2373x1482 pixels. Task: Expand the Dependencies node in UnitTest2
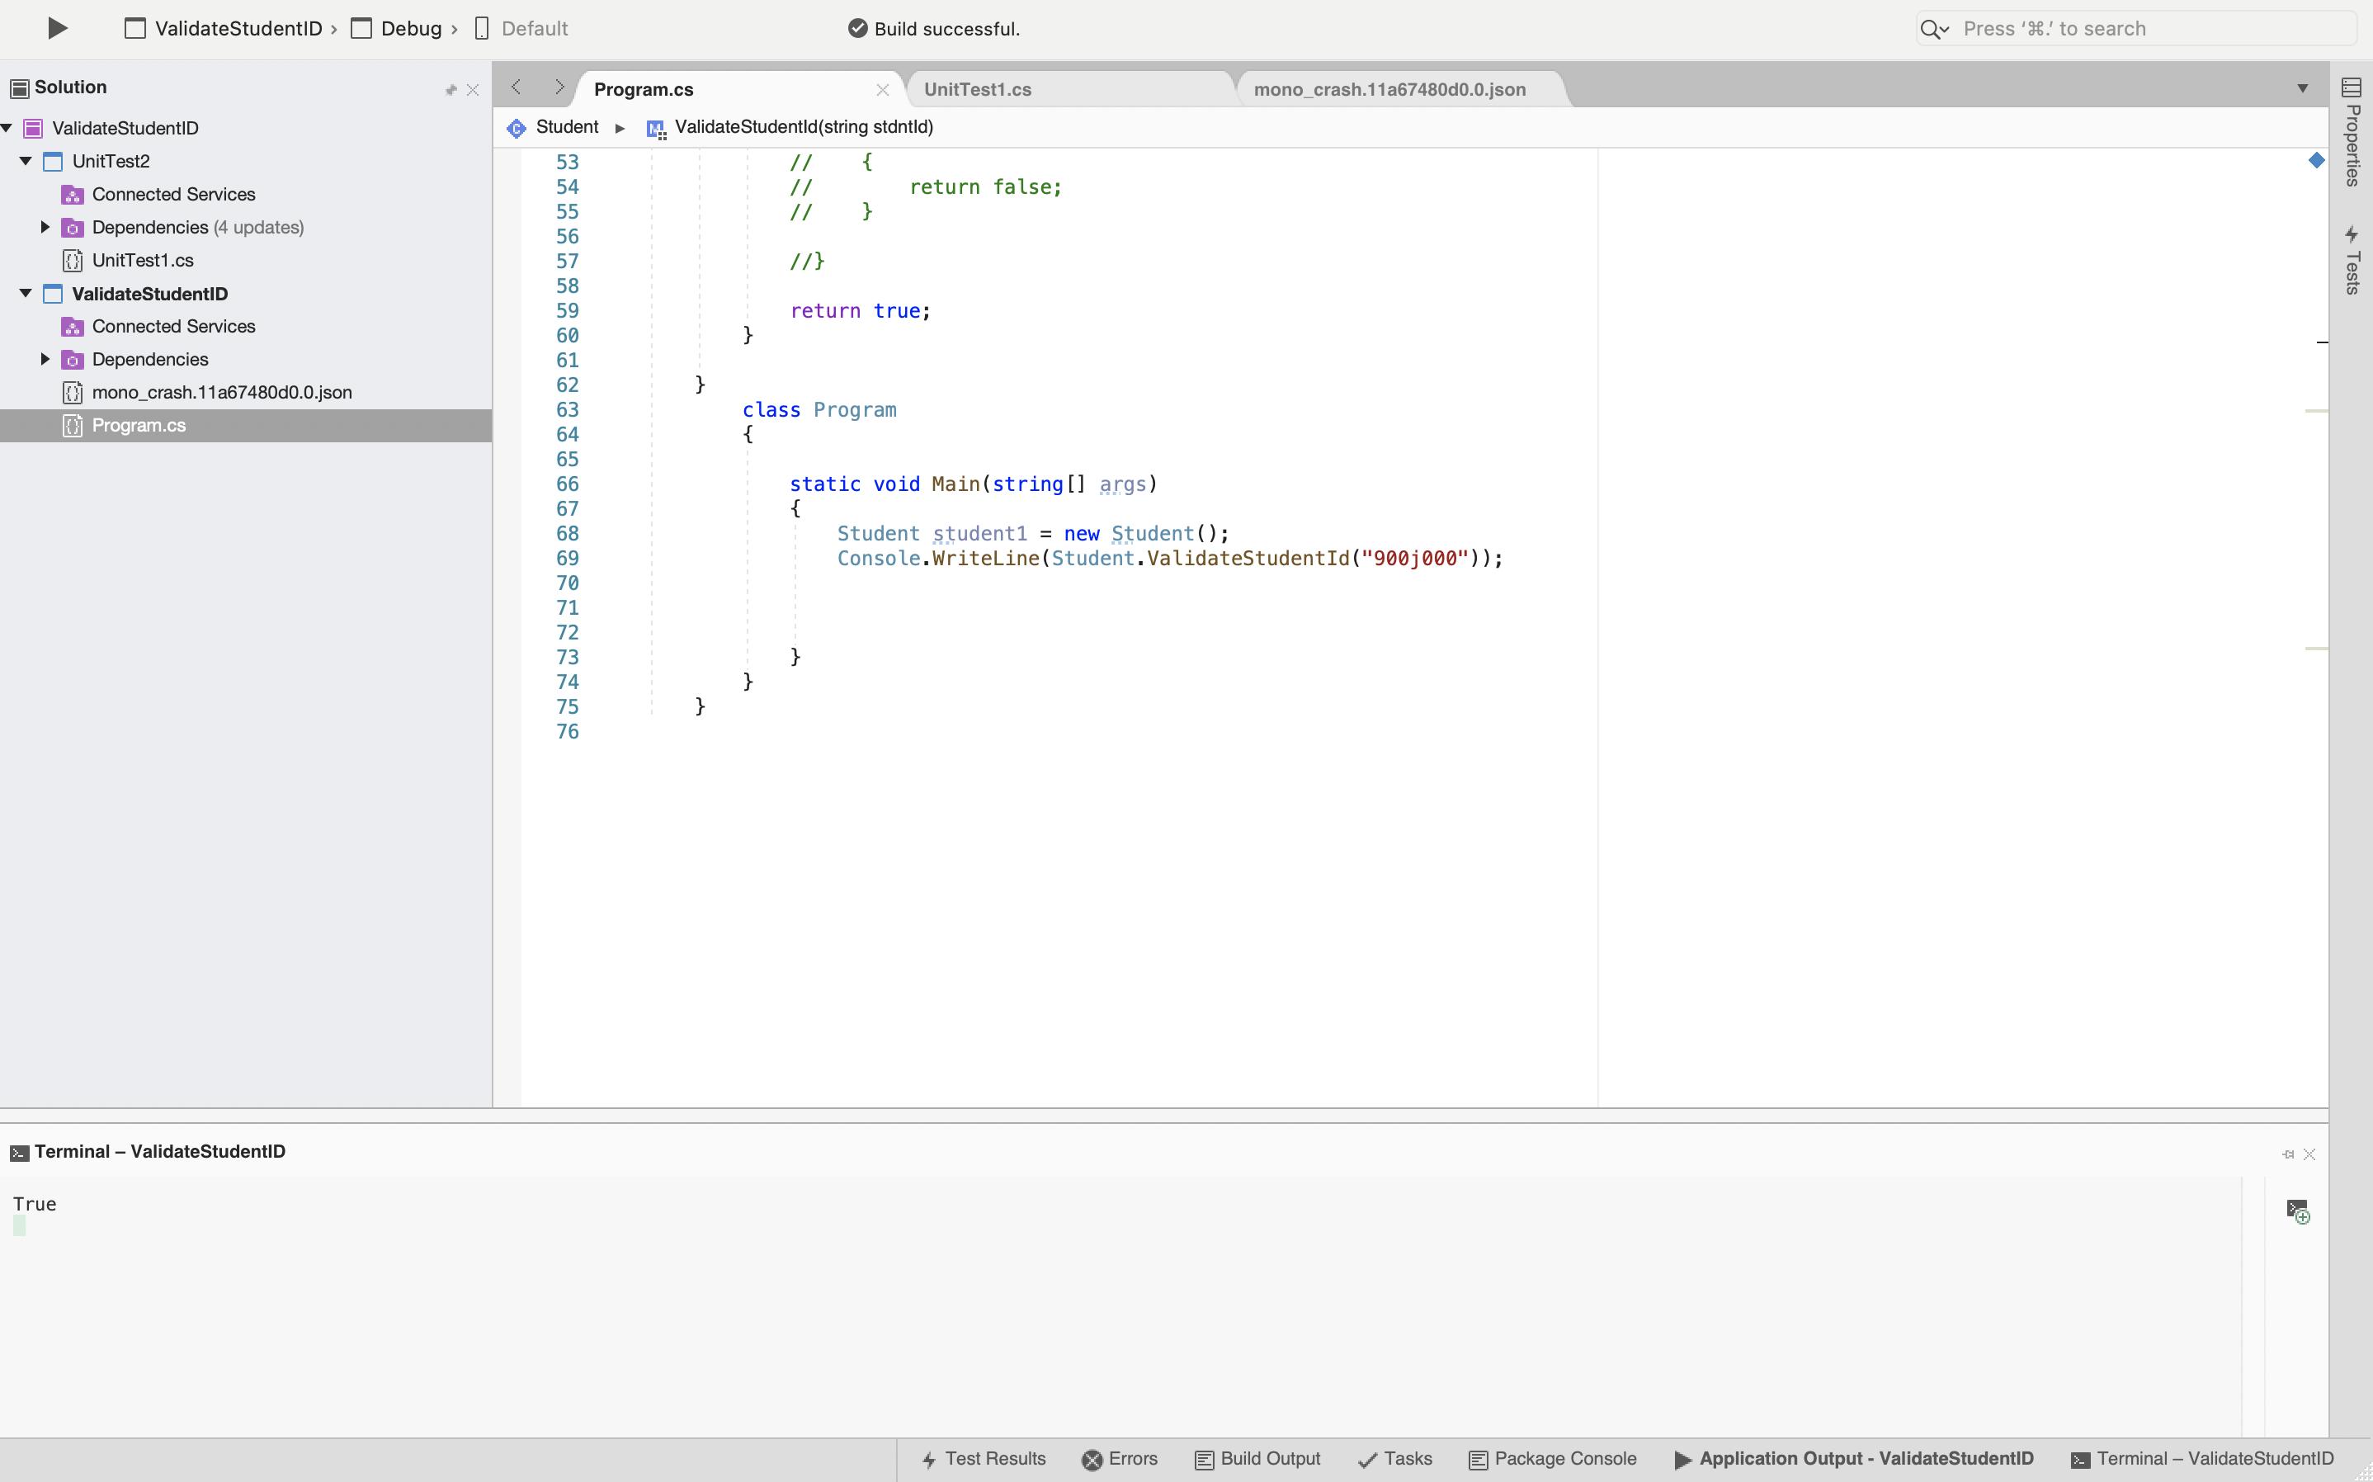43,225
